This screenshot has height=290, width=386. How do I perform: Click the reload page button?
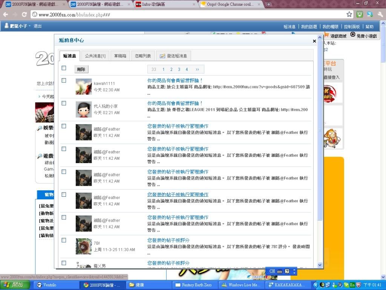pos(24,14)
